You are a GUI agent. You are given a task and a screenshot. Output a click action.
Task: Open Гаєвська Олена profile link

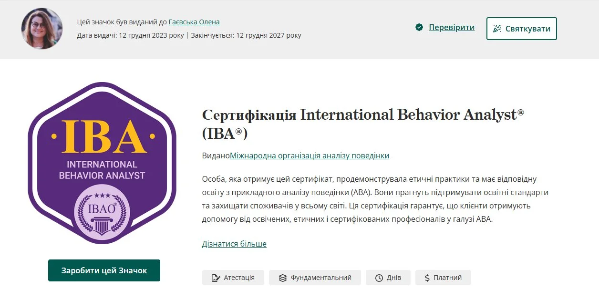(x=194, y=22)
